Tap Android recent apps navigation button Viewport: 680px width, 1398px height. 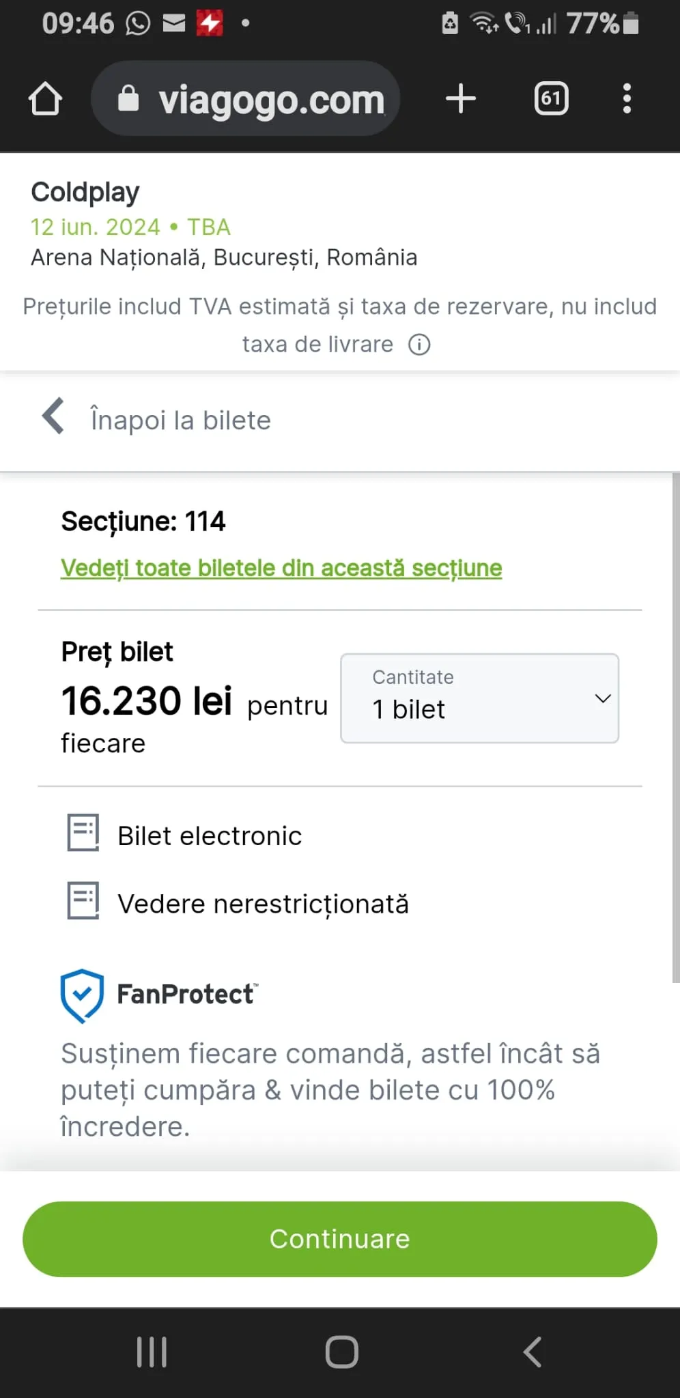tap(152, 1352)
